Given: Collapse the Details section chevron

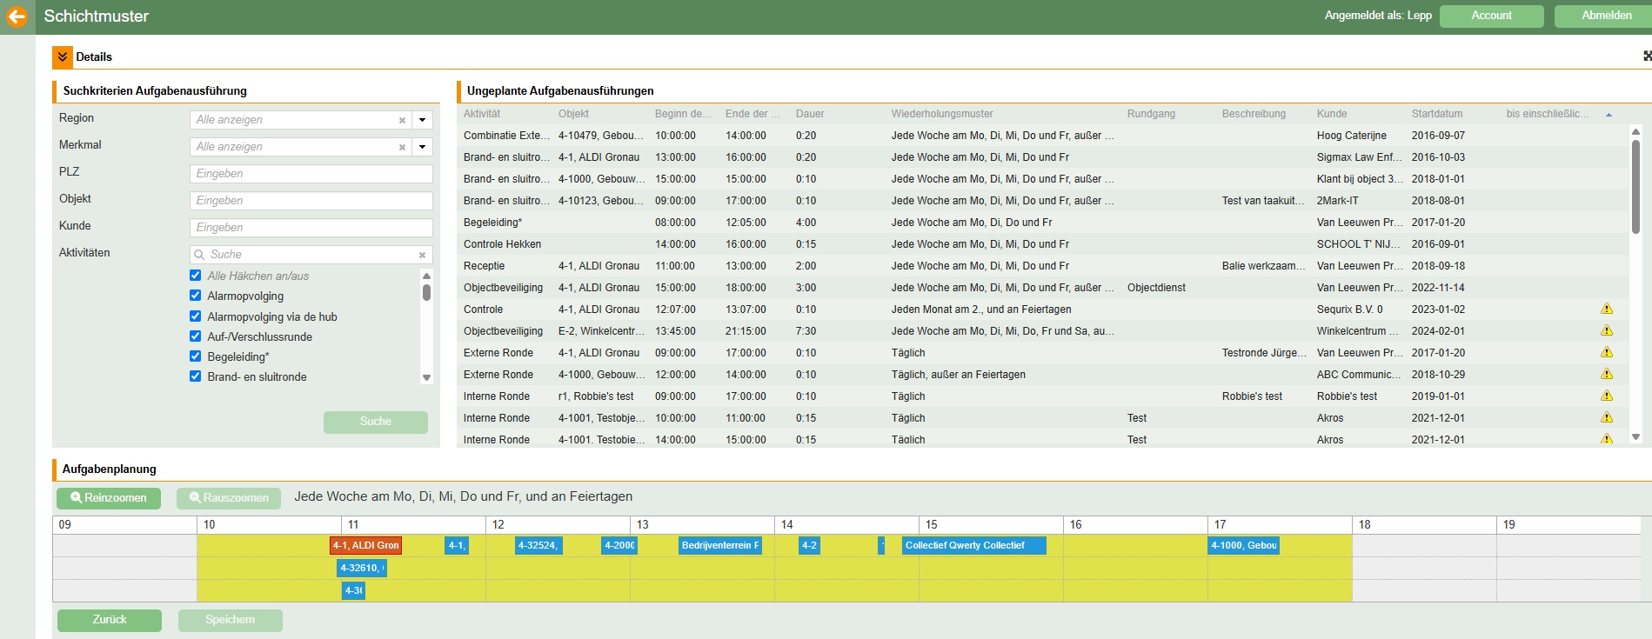Looking at the screenshot, I should 63,57.
